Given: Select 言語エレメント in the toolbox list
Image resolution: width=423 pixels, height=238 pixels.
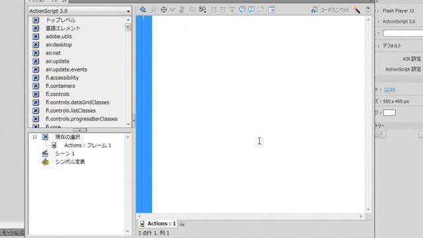Looking at the screenshot, I should click(x=63, y=28).
